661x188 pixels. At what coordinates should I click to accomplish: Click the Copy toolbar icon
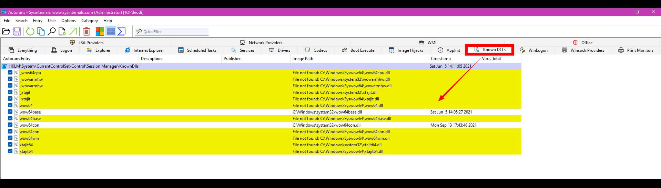(x=41, y=31)
